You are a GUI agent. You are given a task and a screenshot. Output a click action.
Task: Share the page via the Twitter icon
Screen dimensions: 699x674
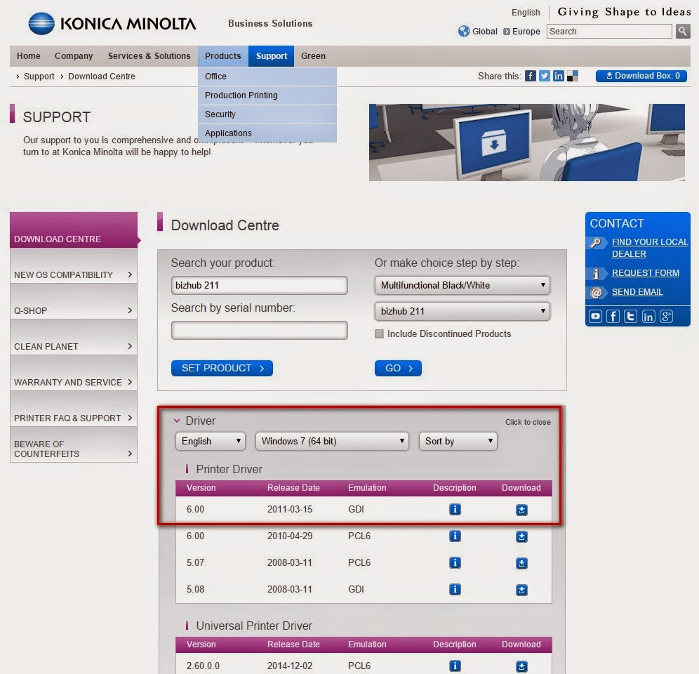tap(545, 76)
